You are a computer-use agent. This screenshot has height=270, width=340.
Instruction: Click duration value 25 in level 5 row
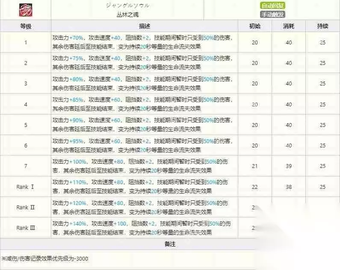322,125
